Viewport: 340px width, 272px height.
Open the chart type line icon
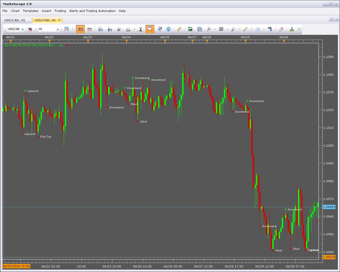click(66, 29)
